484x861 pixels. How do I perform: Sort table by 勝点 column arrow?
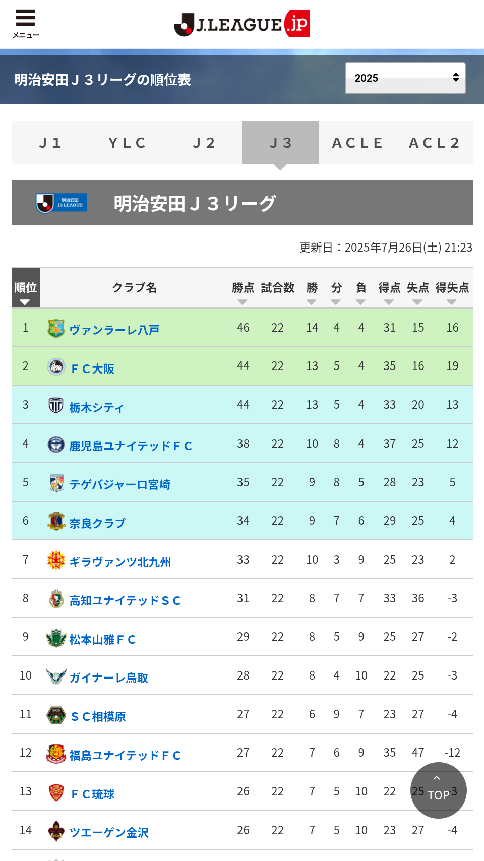(x=243, y=302)
